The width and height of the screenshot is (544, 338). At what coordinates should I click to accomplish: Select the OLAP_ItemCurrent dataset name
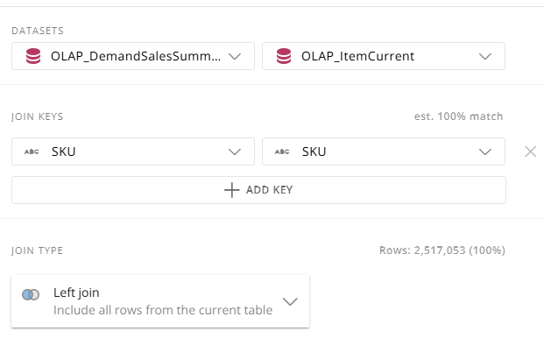(357, 56)
